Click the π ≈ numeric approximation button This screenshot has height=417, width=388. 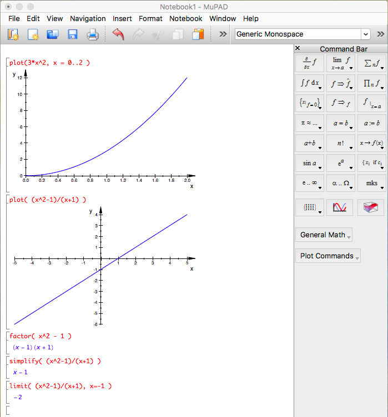[x=309, y=123]
